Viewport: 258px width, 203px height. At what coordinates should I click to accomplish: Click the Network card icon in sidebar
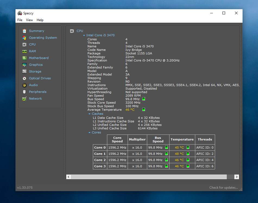[24, 99]
